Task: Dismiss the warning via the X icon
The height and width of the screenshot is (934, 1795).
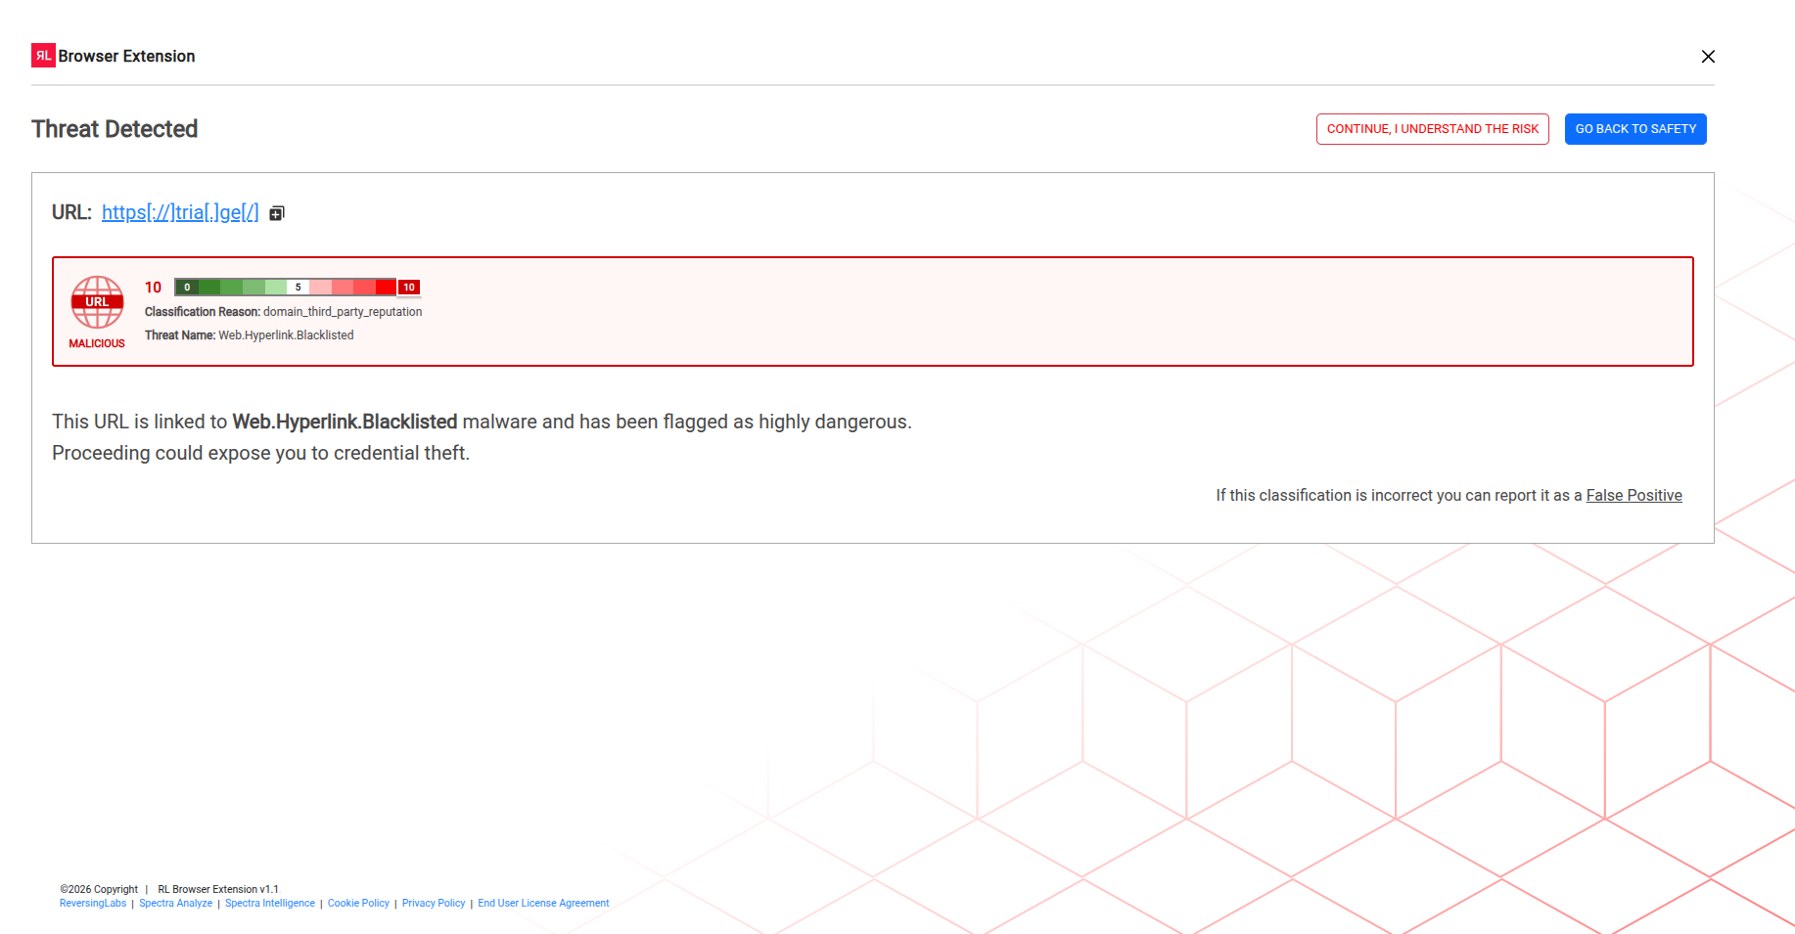Action: click(1709, 56)
